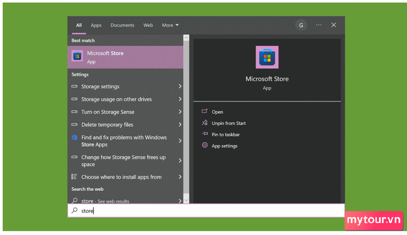Click the search box containing store
This screenshot has width=407, height=235.
(206, 211)
